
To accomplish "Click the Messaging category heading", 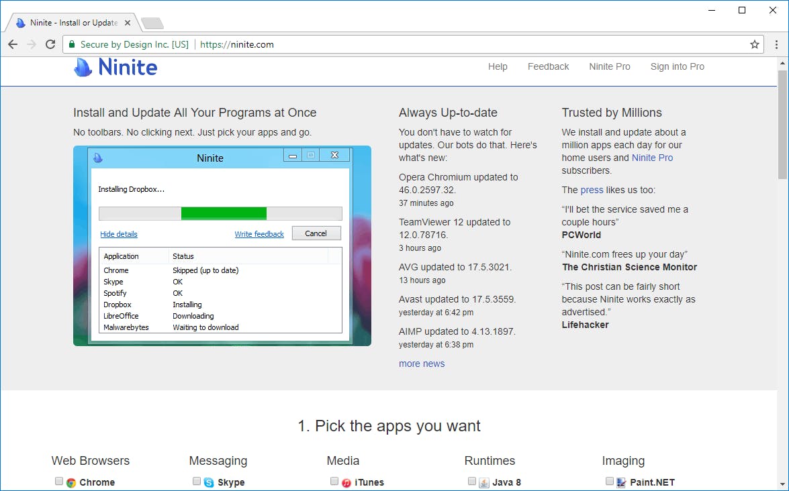I will coord(218,460).
